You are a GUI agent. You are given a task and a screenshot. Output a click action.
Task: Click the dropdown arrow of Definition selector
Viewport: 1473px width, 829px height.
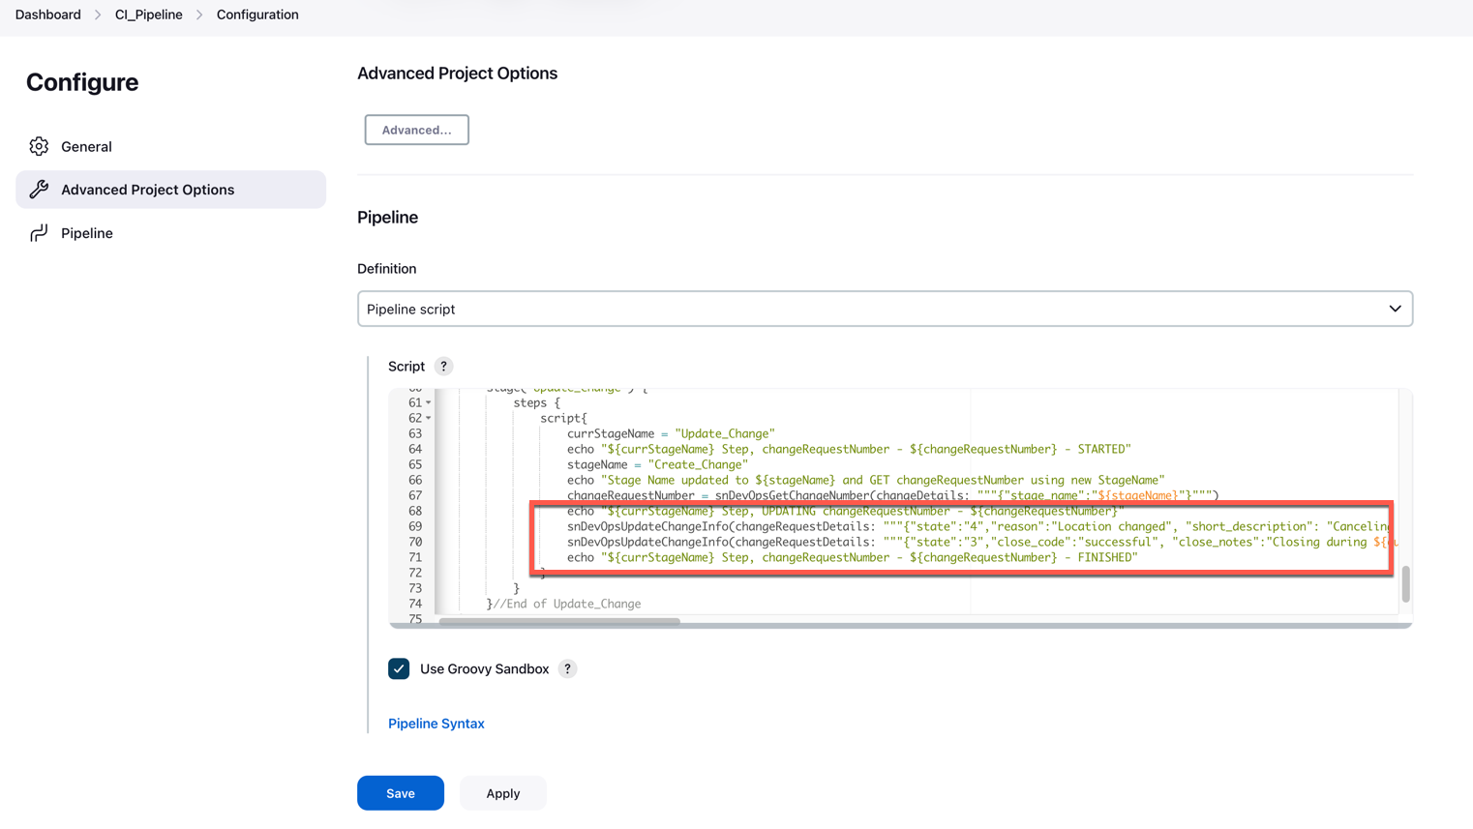click(x=1395, y=309)
